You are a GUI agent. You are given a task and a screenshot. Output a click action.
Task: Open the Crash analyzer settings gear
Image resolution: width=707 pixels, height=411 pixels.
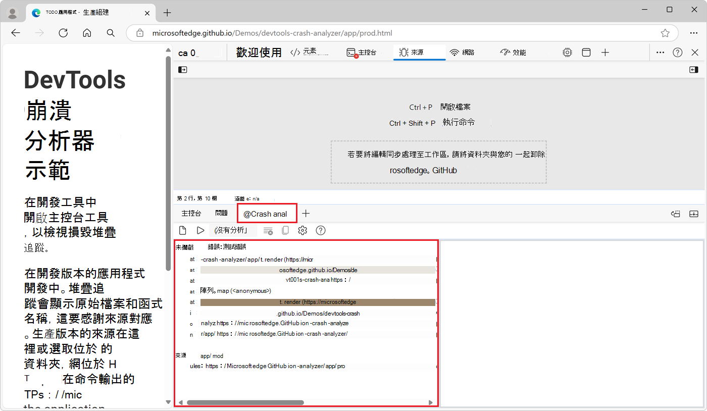302,230
